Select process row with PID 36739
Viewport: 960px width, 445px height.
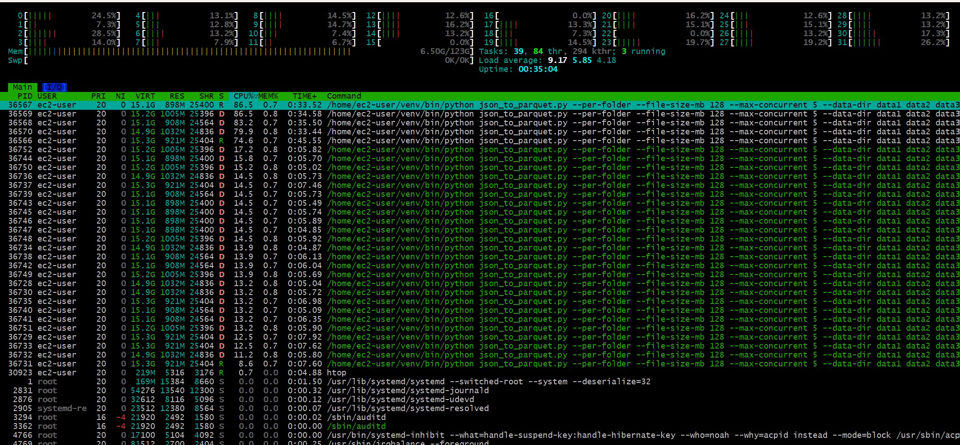(x=480, y=194)
